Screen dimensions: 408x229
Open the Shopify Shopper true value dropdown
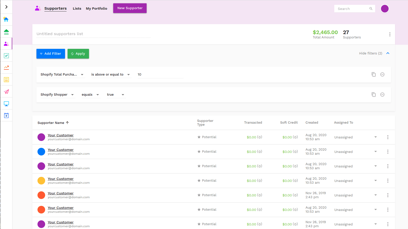tap(123, 94)
